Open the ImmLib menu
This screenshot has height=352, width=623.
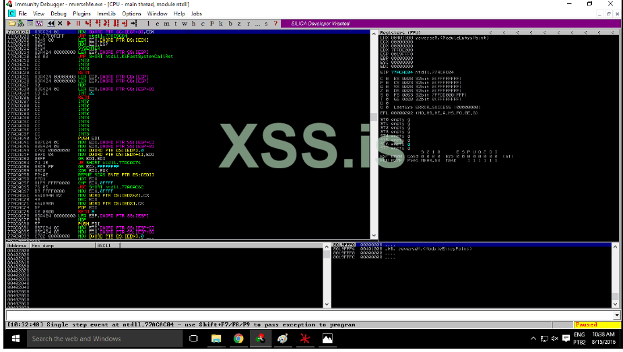[x=106, y=13]
